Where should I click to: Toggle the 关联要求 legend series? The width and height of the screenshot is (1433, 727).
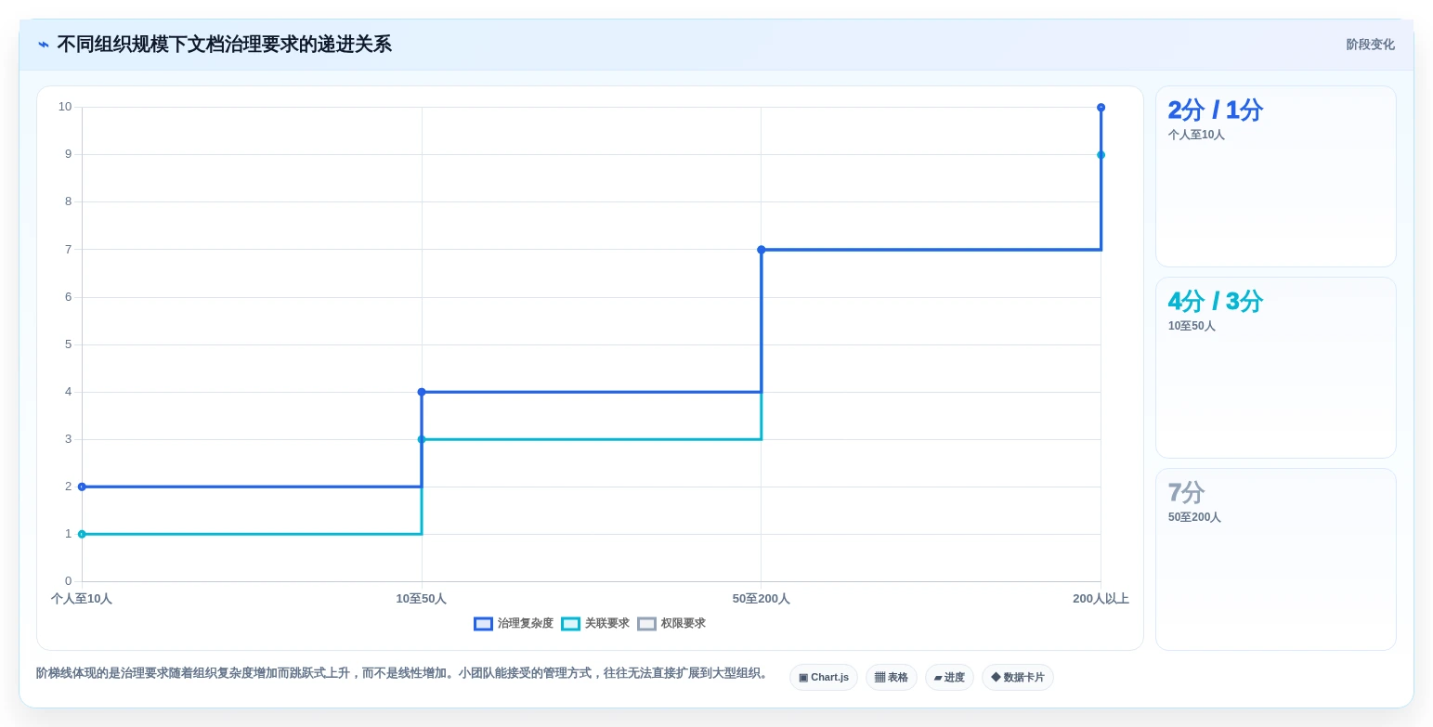pyautogui.click(x=595, y=624)
